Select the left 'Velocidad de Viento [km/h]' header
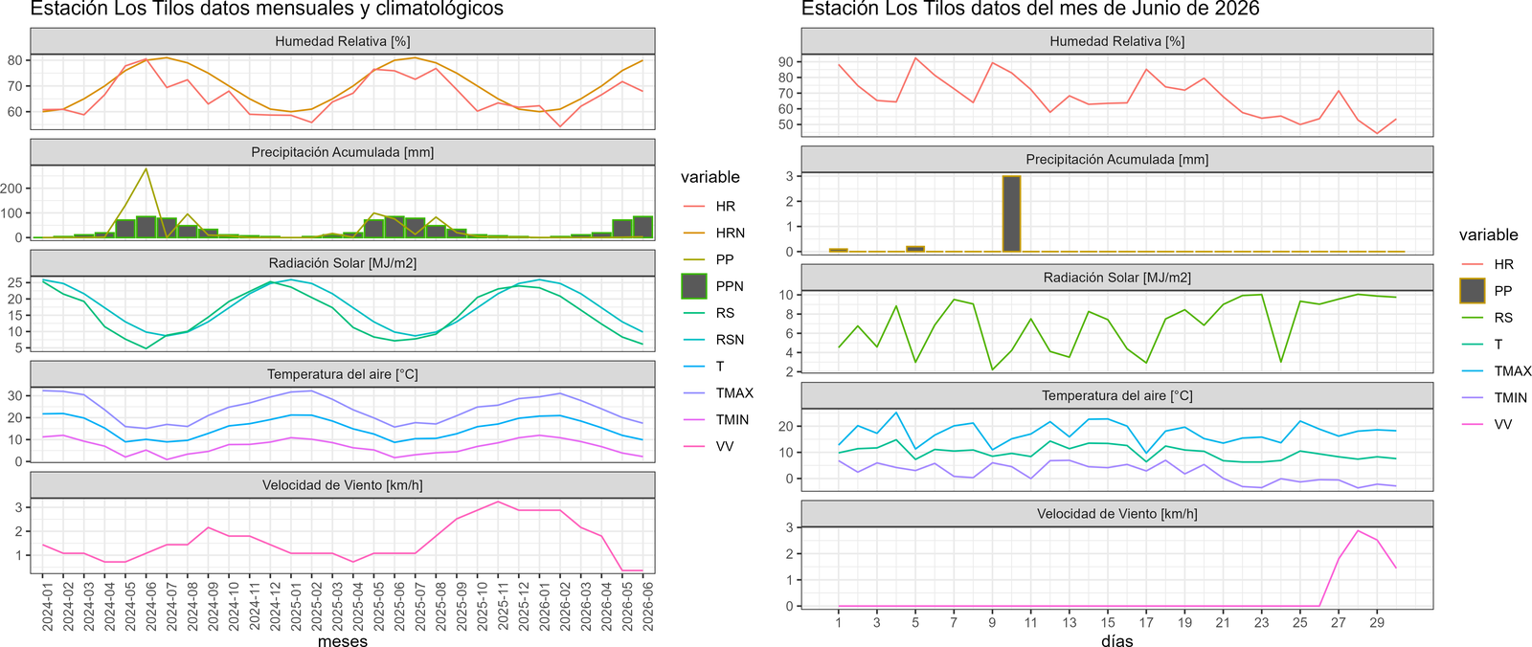 (x=343, y=485)
